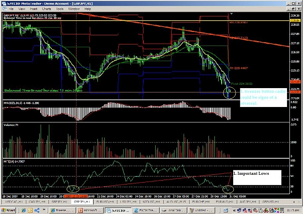Click the 27 Dec 05:00 time axis label

pyautogui.click(x=181, y=197)
